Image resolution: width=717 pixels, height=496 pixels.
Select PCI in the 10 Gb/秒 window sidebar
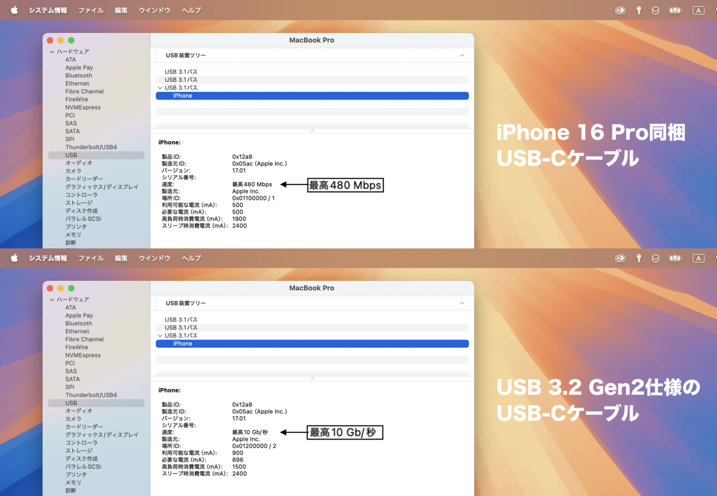(x=70, y=363)
